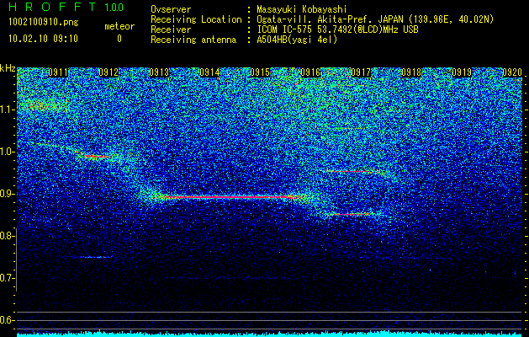Click the 1.0 frequency axis label

(x=7, y=152)
